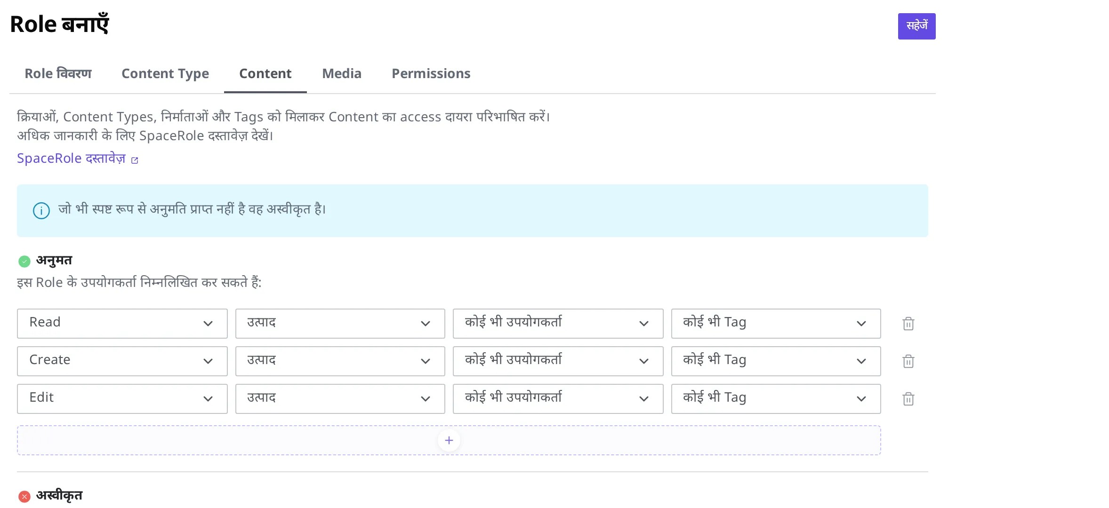Open the Media tab
The width and height of the screenshot is (1109, 508).
coord(342,74)
